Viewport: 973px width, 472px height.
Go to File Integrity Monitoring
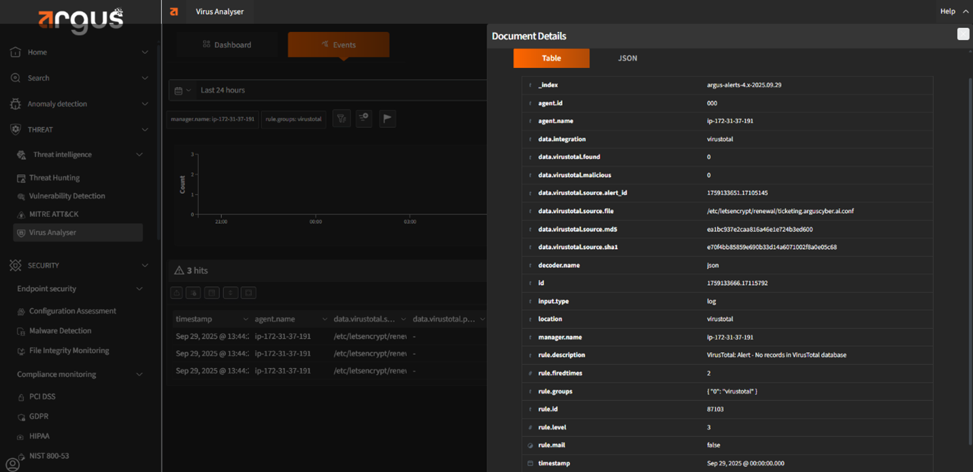(69, 351)
